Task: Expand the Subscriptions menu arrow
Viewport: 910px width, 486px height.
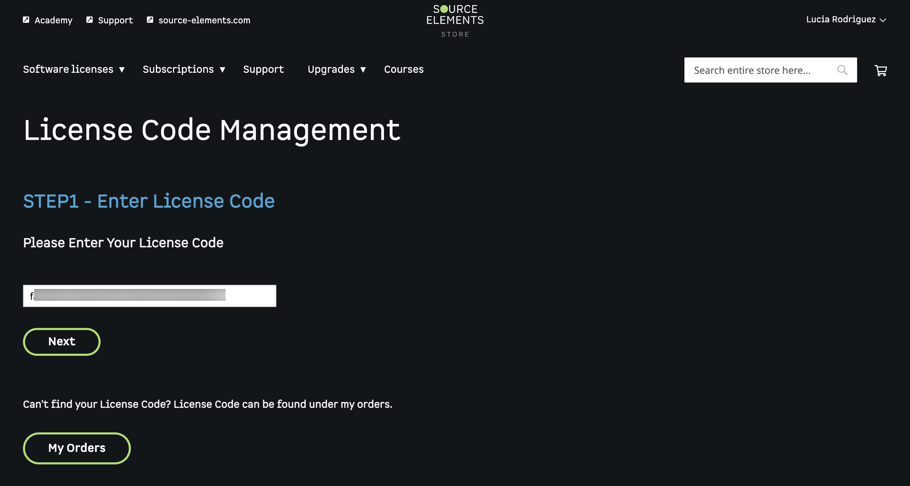Action: (222, 70)
